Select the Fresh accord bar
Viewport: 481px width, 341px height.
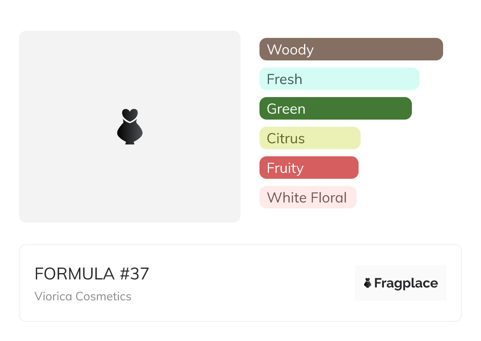pos(339,79)
